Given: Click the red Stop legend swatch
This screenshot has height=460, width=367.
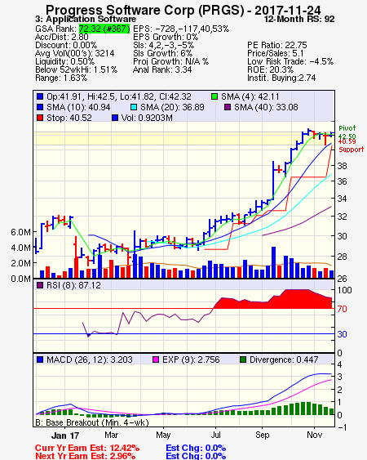Looking at the screenshot, I should [40, 118].
